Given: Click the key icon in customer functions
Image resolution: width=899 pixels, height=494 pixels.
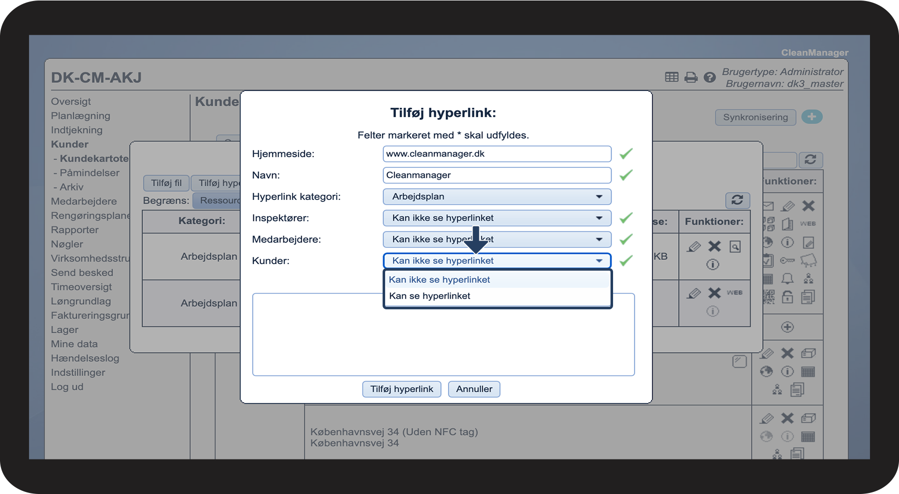Looking at the screenshot, I should point(788,260).
